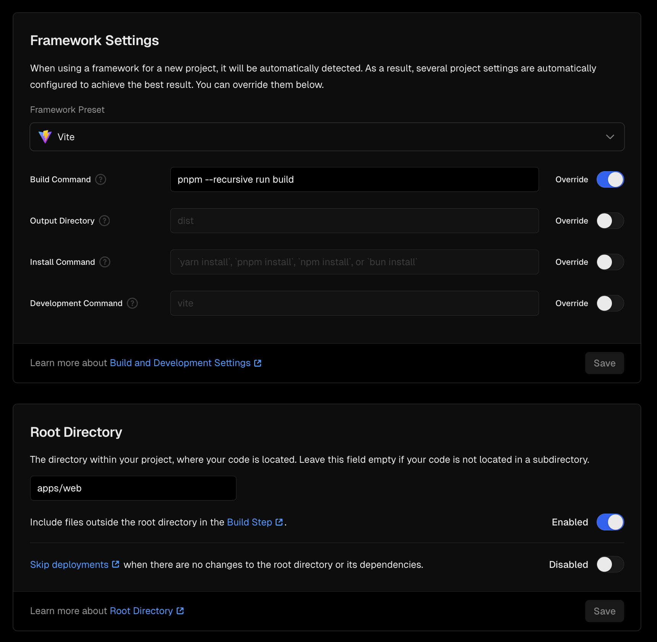This screenshot has height=642, width=657.
Task: Toggle off include files outside root directory
Action: click(610, 522)
